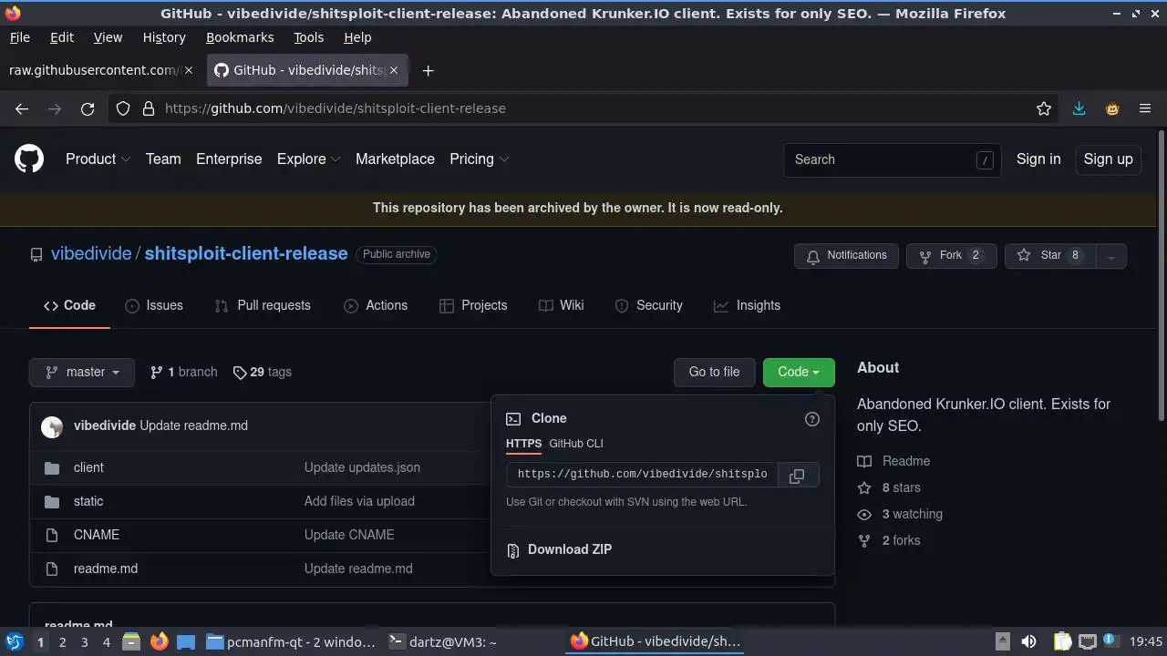The image size is (1167, 656).
Task: Open the Firefox File menu
Action: (x=19, y=37)
